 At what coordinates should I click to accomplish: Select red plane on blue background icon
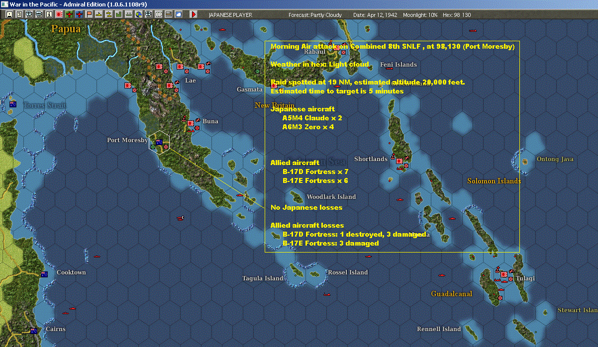[79, 14]
